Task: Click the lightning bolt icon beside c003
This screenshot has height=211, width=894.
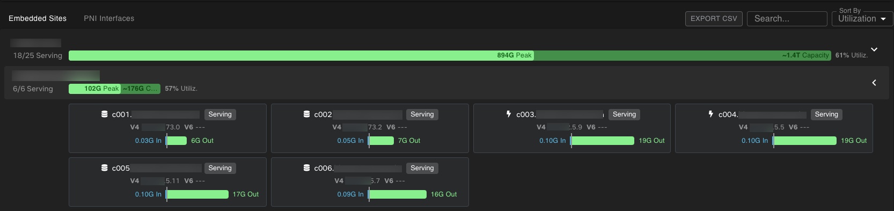Action: [x=509, y=114]
